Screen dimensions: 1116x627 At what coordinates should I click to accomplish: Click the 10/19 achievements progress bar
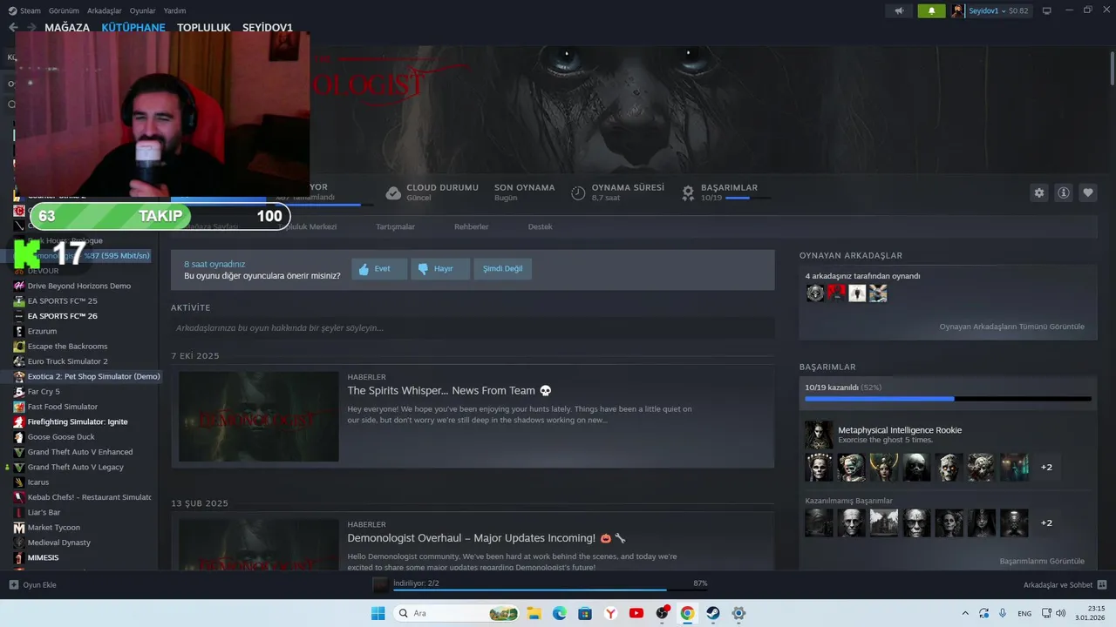pyautogui.click(x=948, y=399)
